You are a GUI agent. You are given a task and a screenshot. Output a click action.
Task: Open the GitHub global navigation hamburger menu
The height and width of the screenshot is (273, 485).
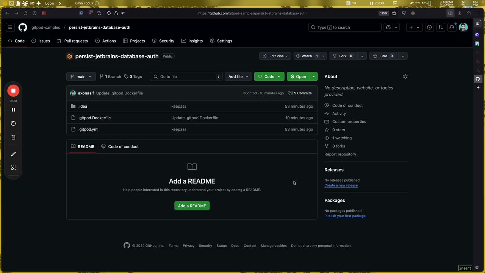click(x=10, y=27)
